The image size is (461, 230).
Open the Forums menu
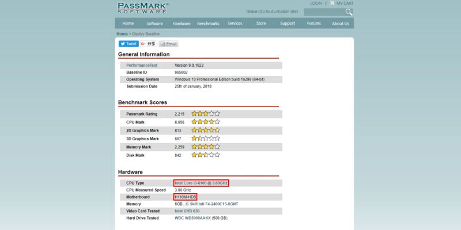(314, 23)
